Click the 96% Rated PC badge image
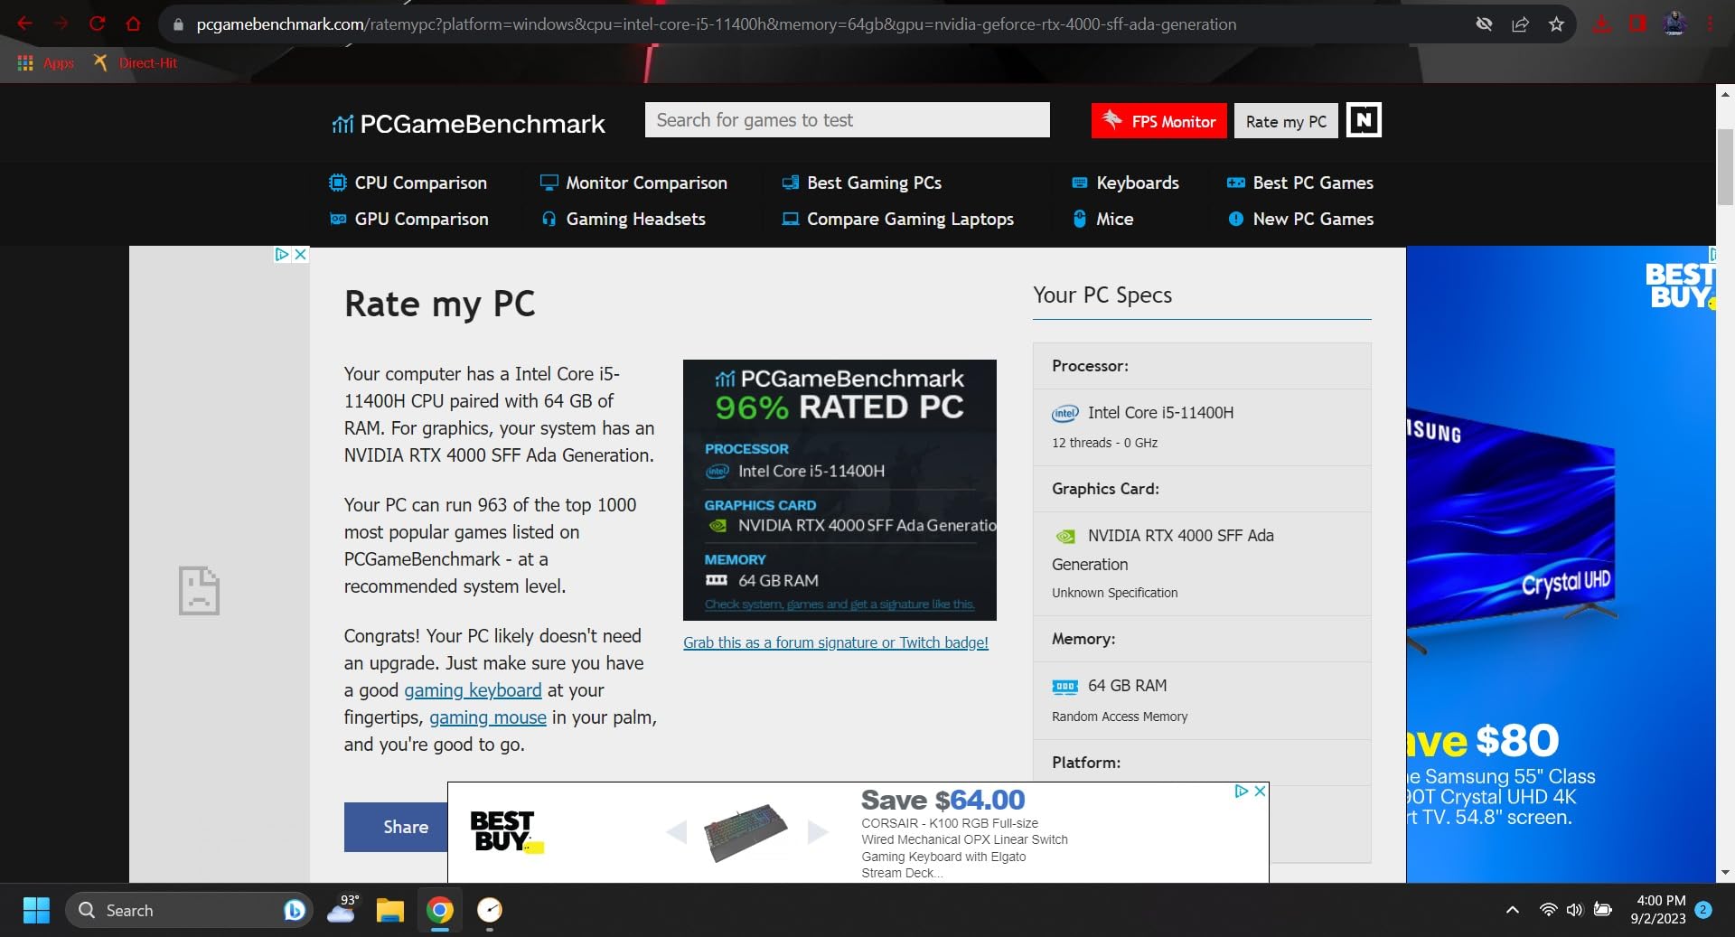 839,490
